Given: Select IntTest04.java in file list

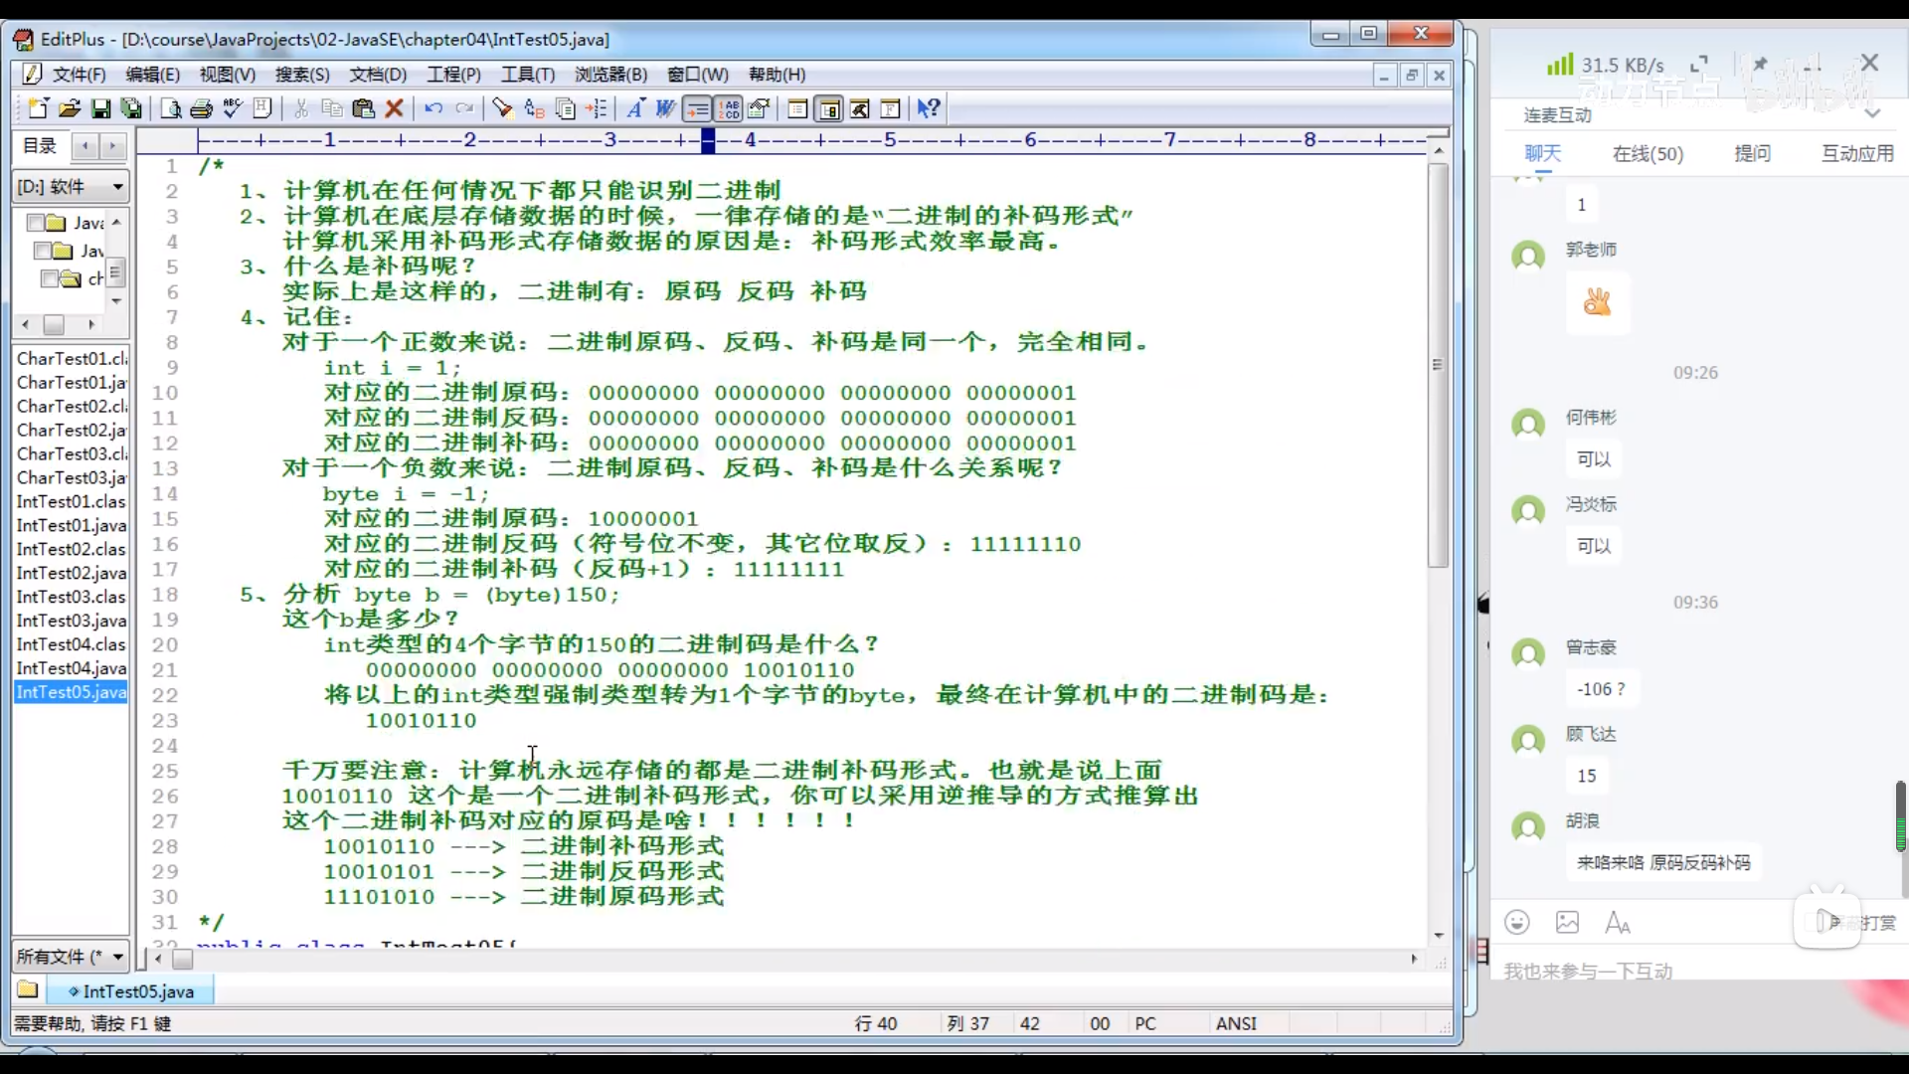Looking at the screenshot, I should click(72, 668).
